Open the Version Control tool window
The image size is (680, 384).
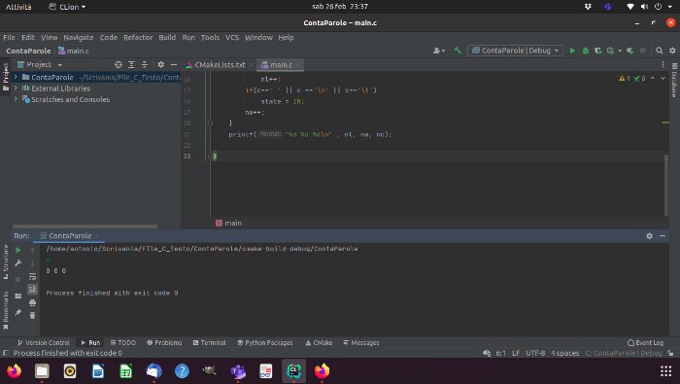point(44,343)
